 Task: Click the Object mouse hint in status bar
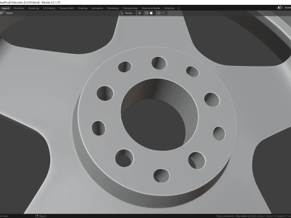41,216
